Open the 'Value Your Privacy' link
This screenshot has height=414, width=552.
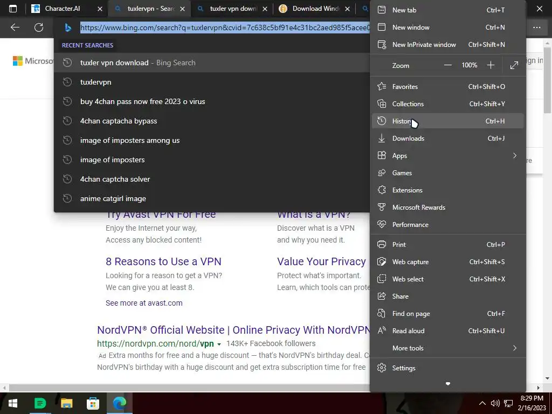point(321,261)
